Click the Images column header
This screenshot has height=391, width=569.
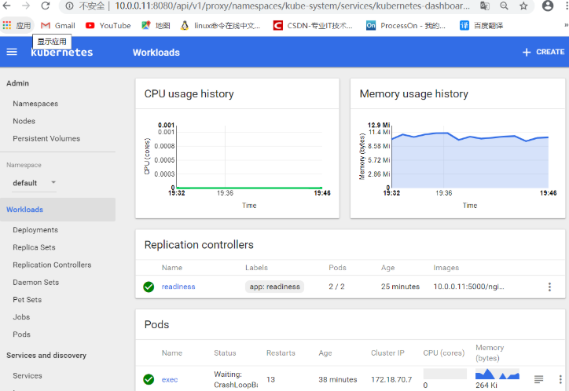click(446, 268)
